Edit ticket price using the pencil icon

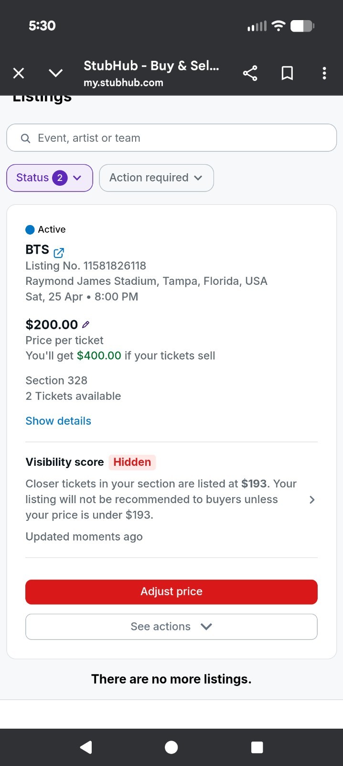86,324
